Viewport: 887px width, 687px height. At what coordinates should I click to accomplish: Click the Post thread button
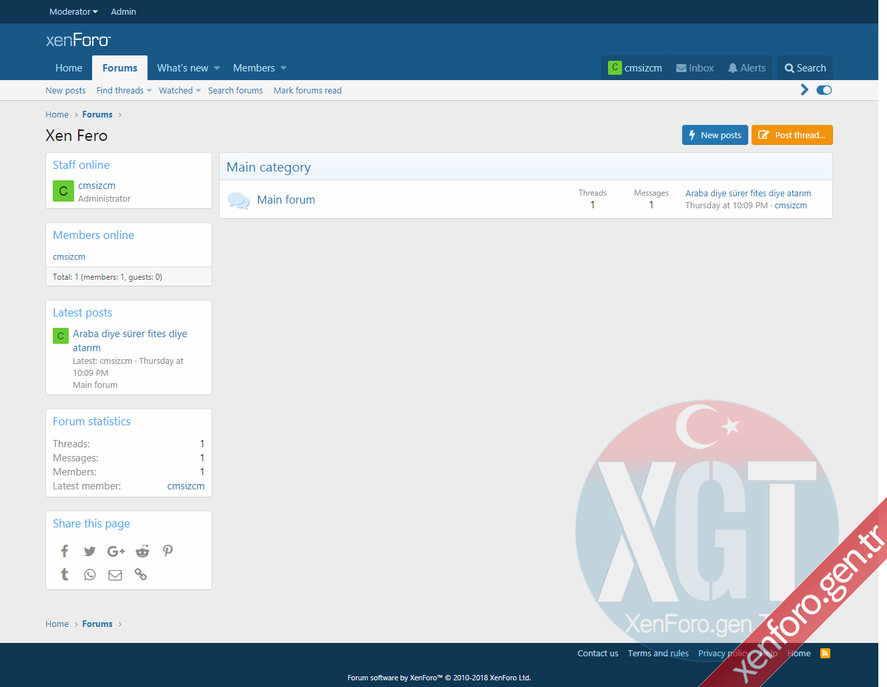click(792, 135)
